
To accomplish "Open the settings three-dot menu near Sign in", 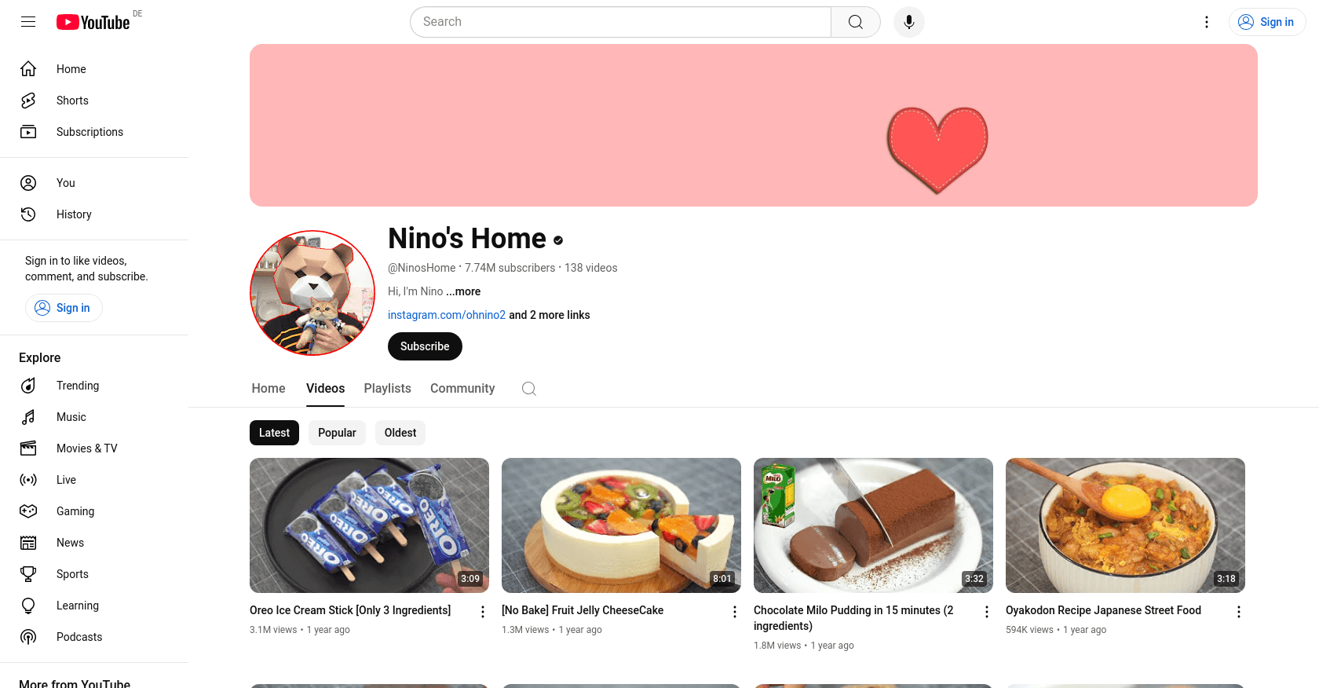I will pyautogui.click(x=1207, y=22).
